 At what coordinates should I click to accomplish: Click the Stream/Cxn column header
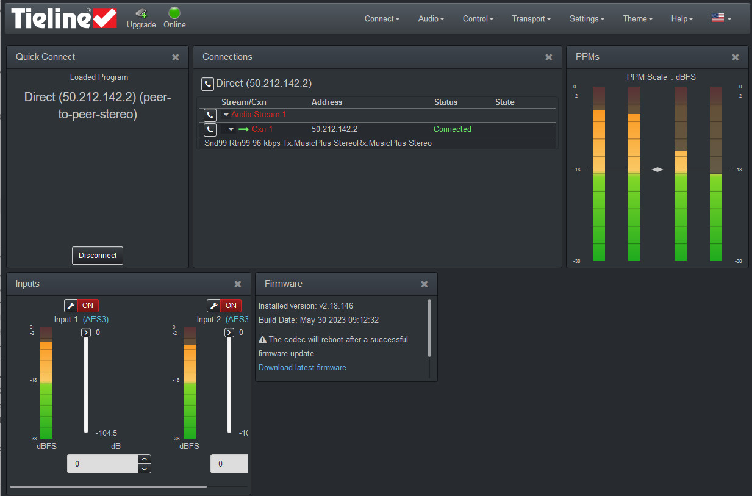coord(244,102)
